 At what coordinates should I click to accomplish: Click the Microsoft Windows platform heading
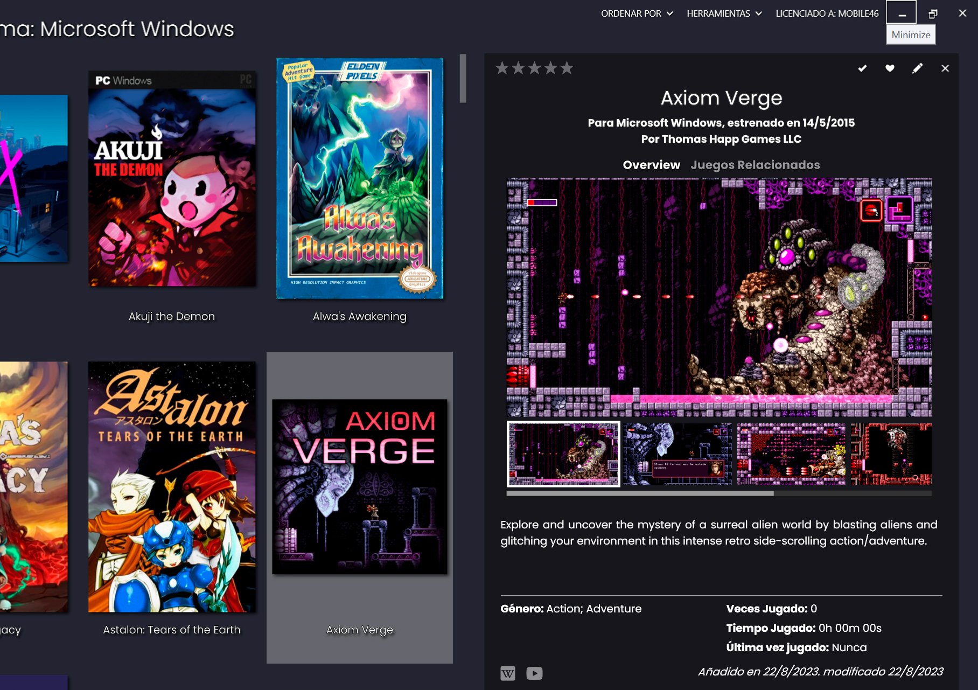[x=117, y=29]
